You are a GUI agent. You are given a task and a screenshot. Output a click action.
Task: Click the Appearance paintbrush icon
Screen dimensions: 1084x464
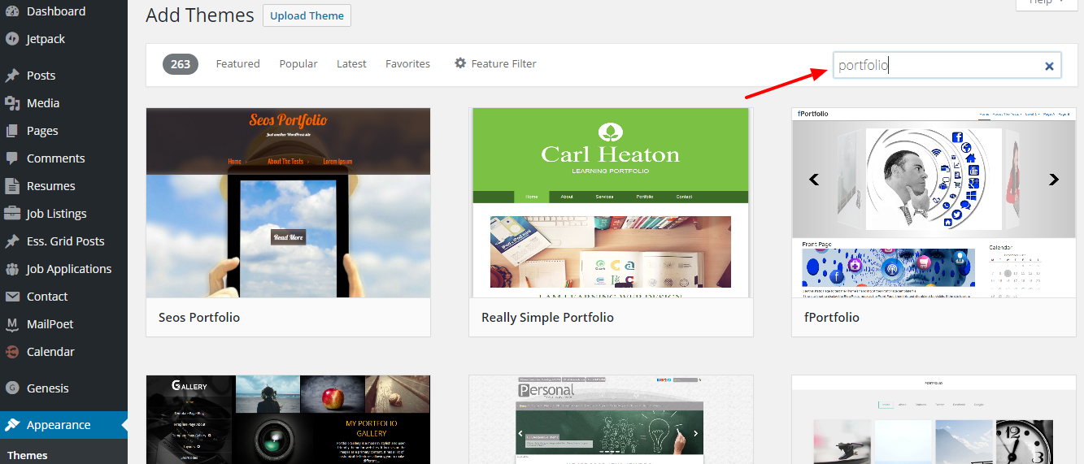(12, 425)
